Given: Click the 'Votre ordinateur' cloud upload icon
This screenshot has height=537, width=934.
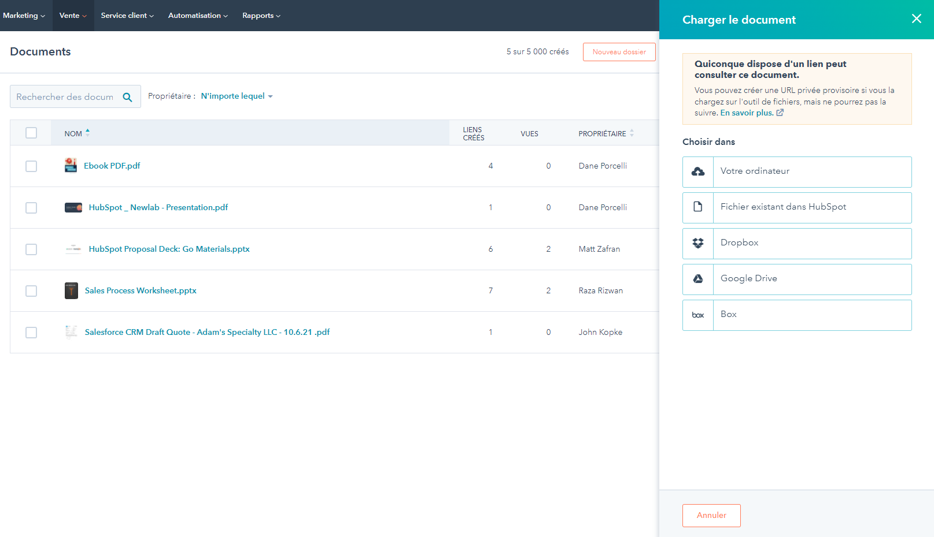Looking at the screenshot, I should (x=698, y=171).
